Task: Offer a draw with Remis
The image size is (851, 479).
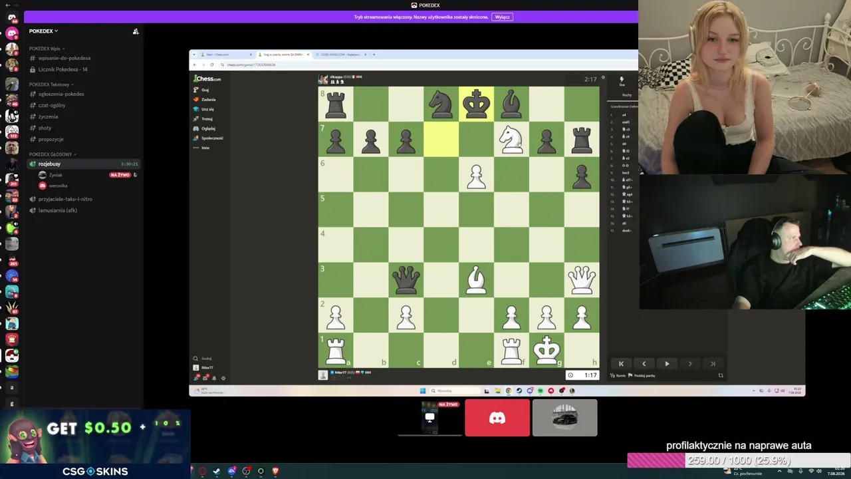Action: click(x=619, y=376)
